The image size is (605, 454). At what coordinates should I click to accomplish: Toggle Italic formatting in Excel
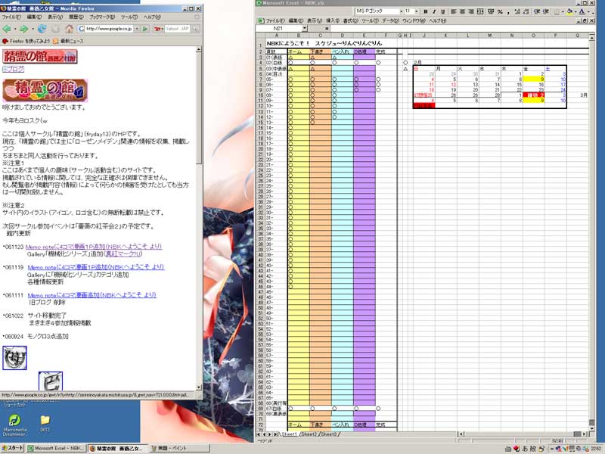point(434,11)
